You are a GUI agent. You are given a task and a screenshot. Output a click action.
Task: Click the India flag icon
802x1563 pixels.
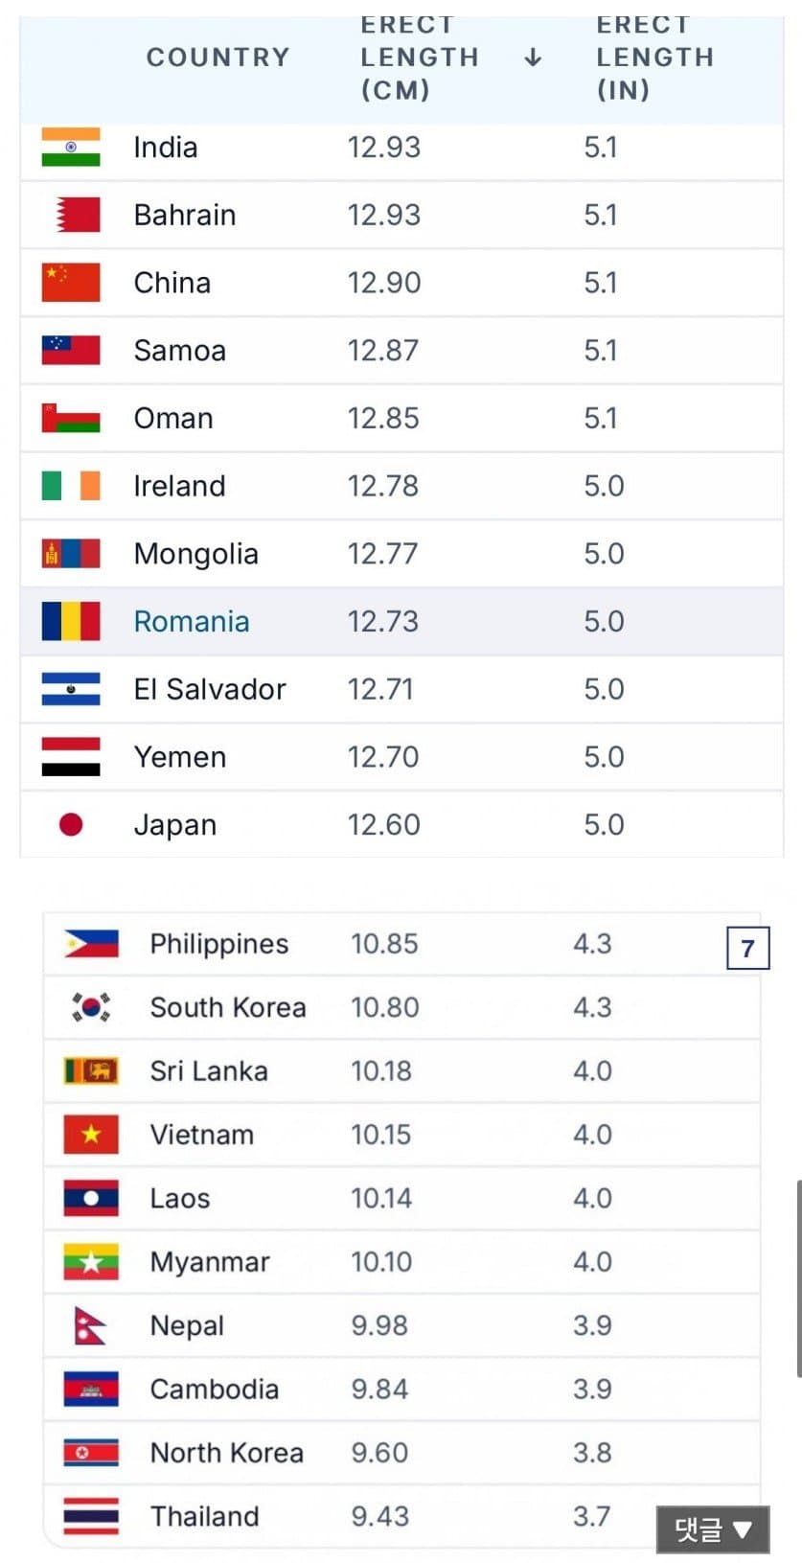point(71,148)
